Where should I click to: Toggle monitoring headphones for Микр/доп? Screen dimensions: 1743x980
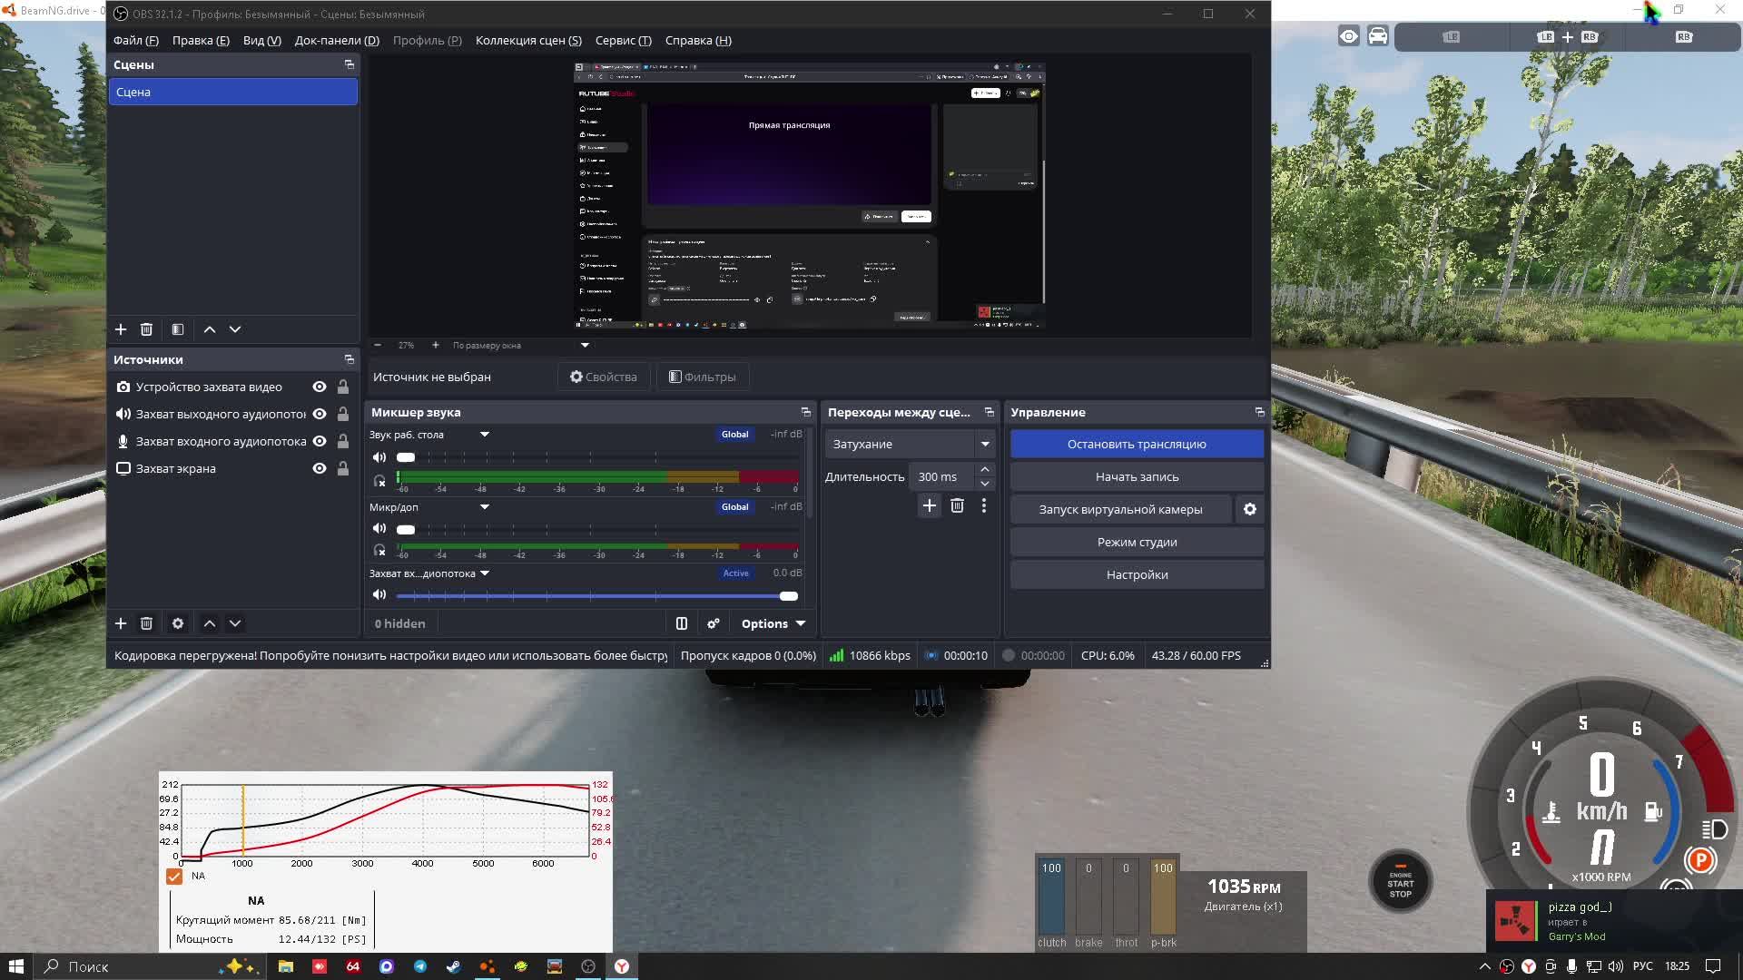point(379,551)
